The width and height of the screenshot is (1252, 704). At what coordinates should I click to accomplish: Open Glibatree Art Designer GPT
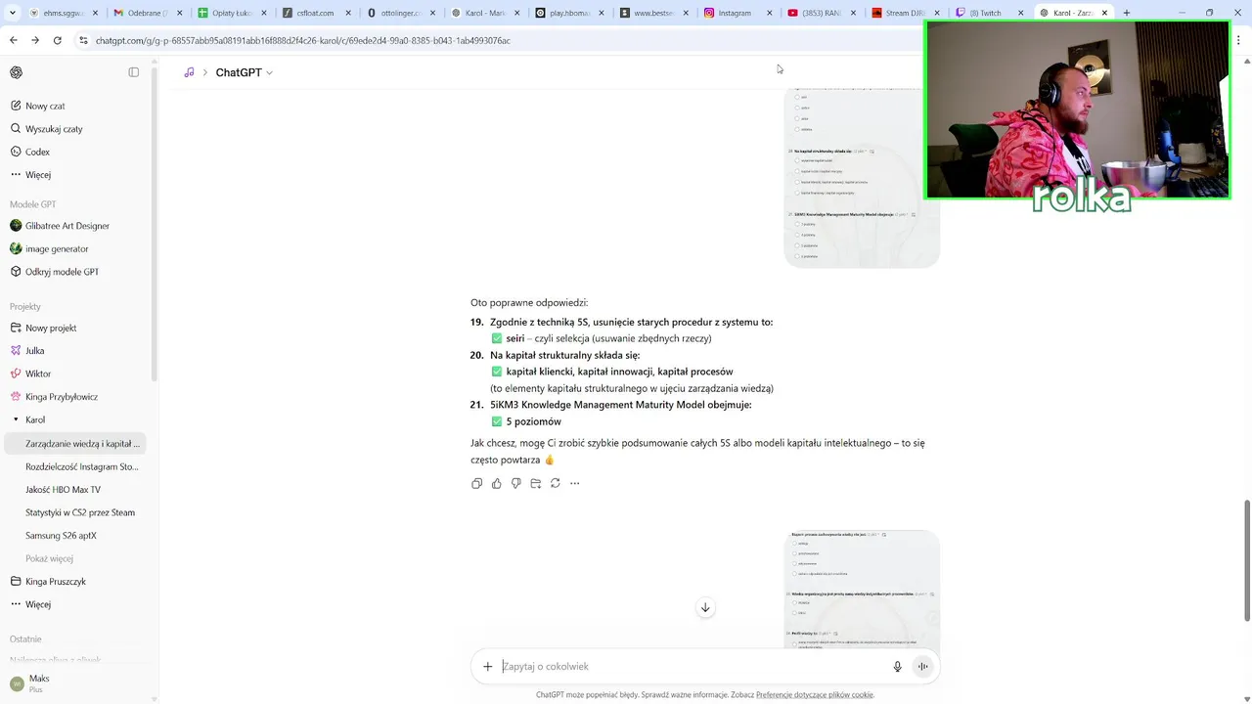(x=73, y=226)
